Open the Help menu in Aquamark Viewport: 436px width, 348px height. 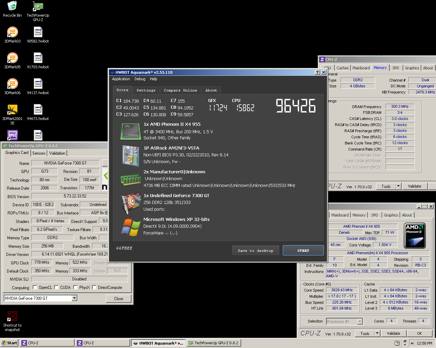(x=154, y=79)
